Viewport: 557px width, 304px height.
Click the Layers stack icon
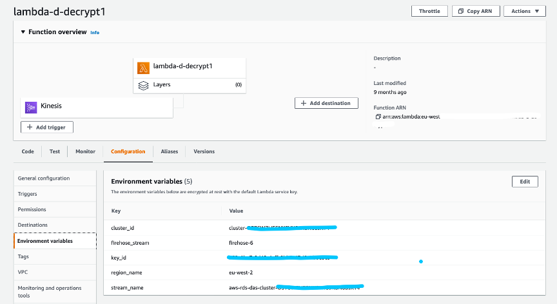tap(143, 86)
